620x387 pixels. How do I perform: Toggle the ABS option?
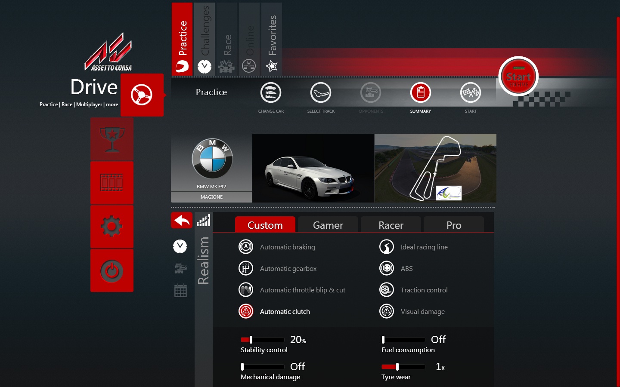387,268
